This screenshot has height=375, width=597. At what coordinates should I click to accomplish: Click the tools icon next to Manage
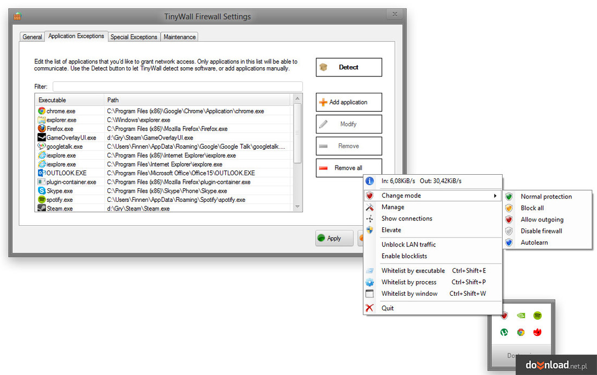pos(369,207)
